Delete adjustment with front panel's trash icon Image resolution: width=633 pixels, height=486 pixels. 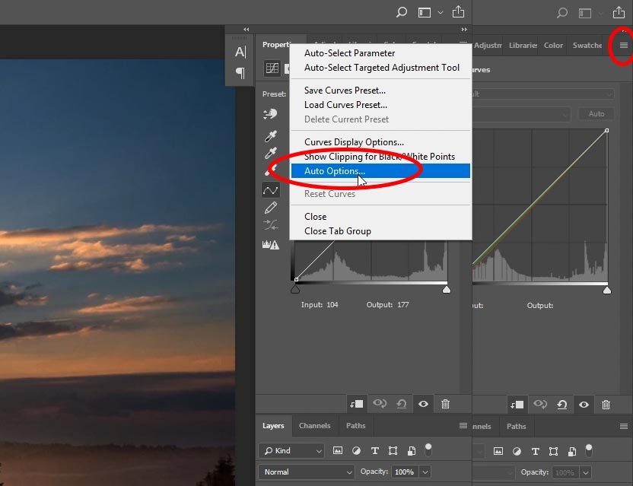(x=445, y=404)
